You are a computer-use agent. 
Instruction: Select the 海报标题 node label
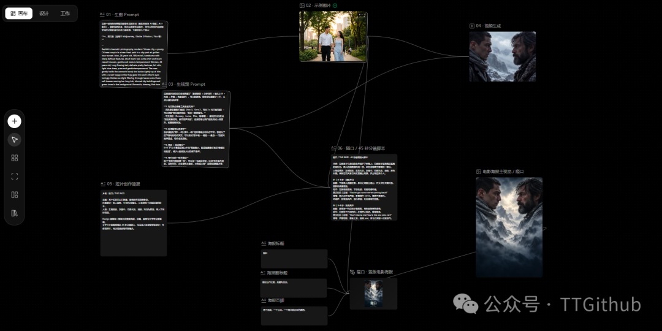pyautogui.click(x=276, y=243)
